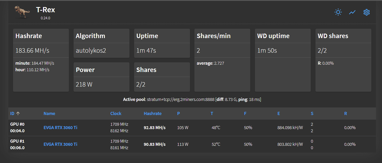Viewport: 382px width, 163px height.
Task: Click GPU #1 efficiency 803.802 kH/W
Action: tap(290, 144)
